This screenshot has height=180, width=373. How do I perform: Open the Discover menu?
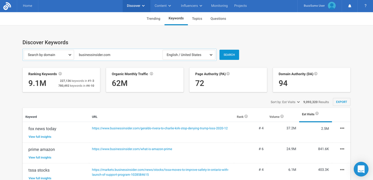point(136,6)
